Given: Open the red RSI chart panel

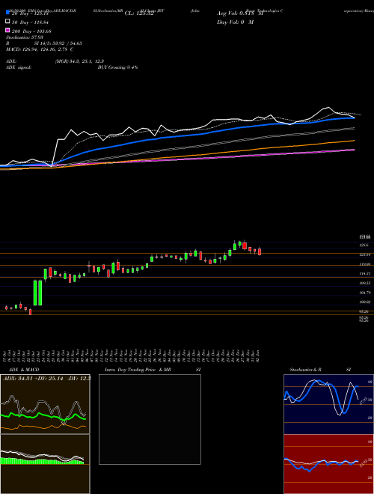Looking at the screenshot, I should pyautogui.click(x=328, y=464).
